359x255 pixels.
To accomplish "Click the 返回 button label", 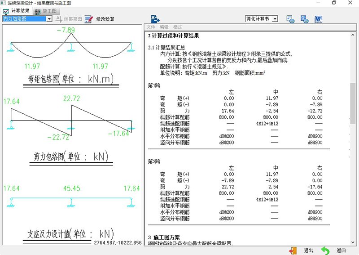I will coord(341,251).
